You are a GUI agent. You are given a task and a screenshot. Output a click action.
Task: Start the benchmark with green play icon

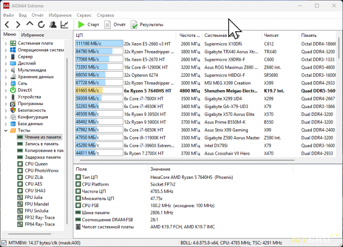[x=81, y=24]
